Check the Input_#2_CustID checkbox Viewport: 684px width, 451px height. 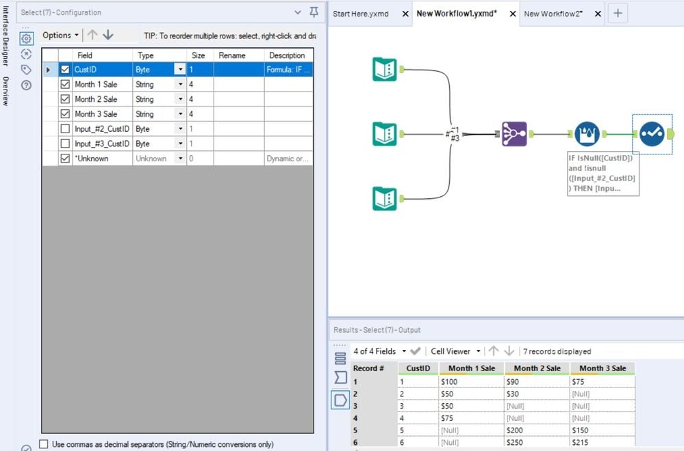[65, 129]
